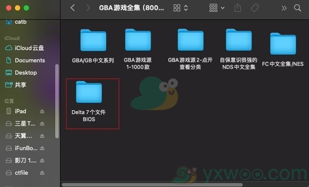
Task: Select iPad in the sidebar locations
Action: 16,111
